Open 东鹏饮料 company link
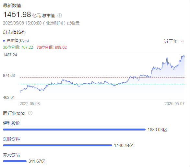Viewport: 190px width, 167px height. click(x=11, y=139)
